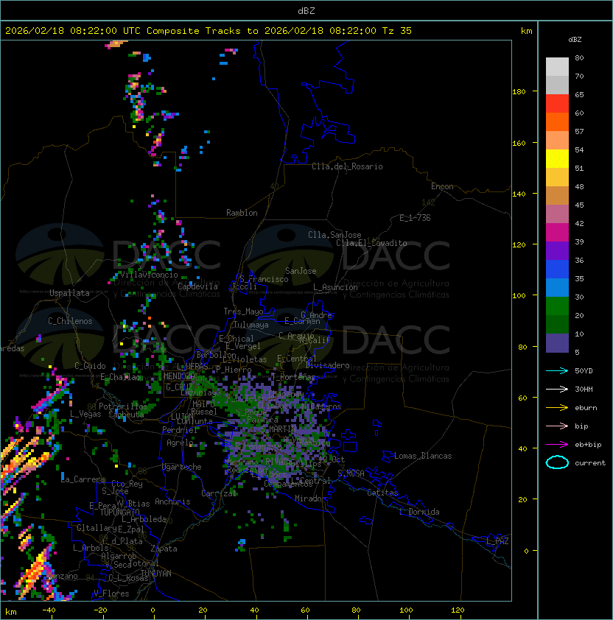Click the white 30HM arrow in legend
Viewport: 613px width, 620px height.
[x=557, y=389]
